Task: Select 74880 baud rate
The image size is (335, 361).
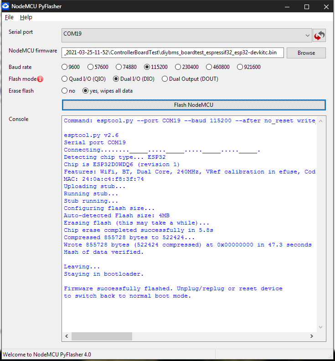Action: (x=126, y=67)
